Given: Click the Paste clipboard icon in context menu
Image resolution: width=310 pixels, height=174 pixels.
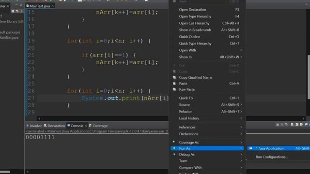Looking at the screenshot, I should coord(174,84).
